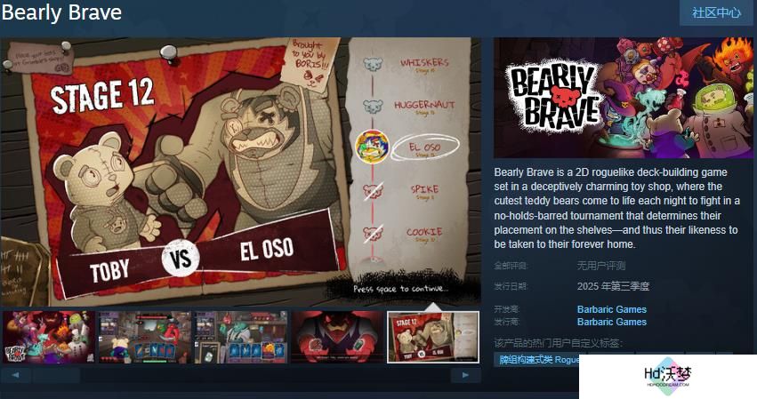757x399 pixels.
Task: Click the El Oso medallion icon in bracket
Action: coord(372,147)
